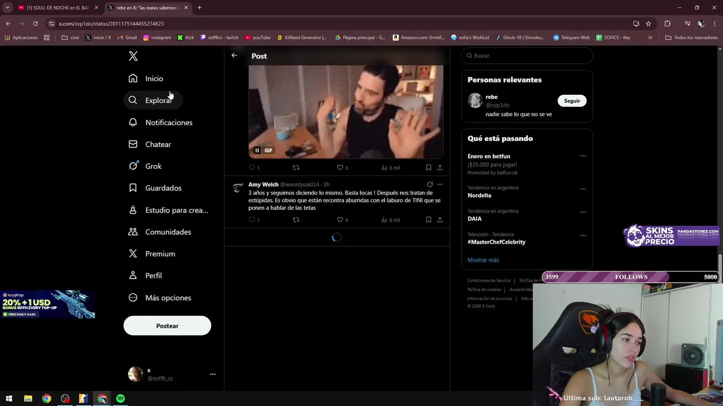
Task: Open Grok in the sidebar
Action: (x=146, y=166)
